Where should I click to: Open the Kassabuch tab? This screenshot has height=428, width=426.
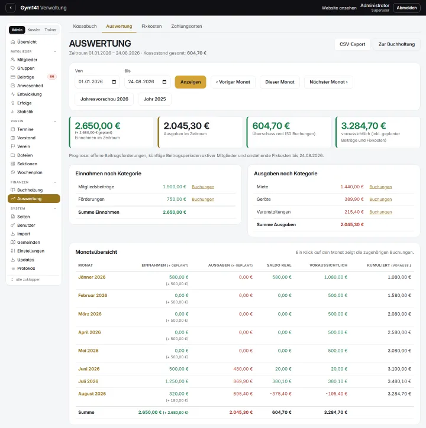pyautogui.click(x=85, y=26)
